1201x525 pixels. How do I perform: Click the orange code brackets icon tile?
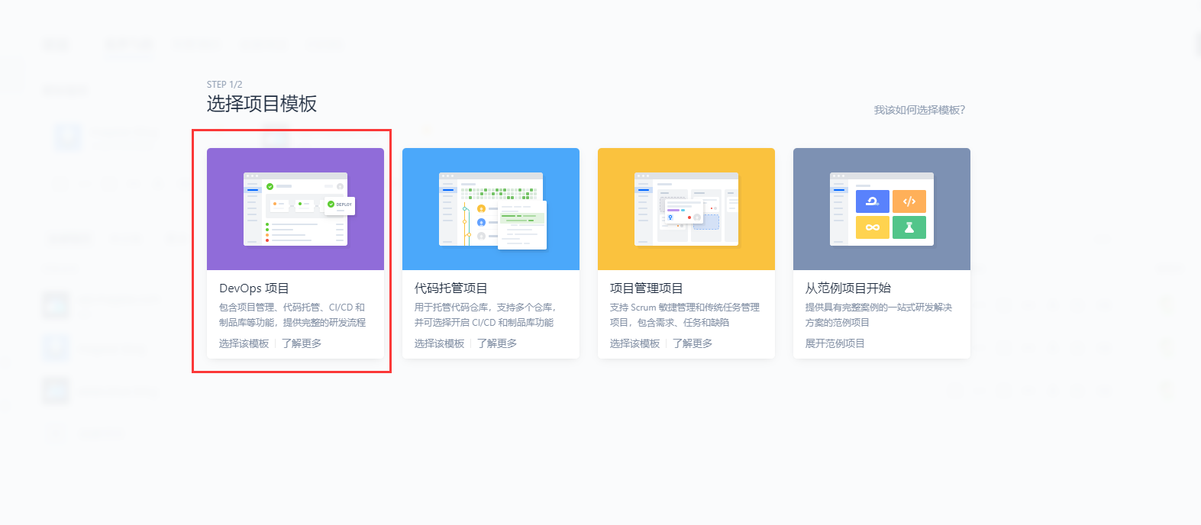909,201
